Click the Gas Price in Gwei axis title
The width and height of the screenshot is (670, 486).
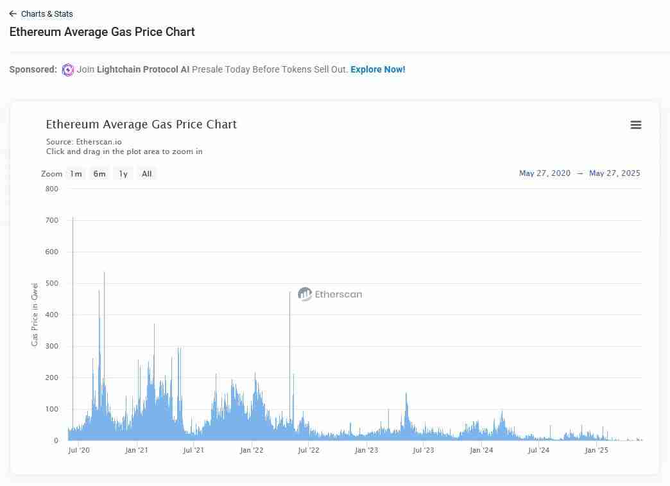click(x=35, y=315)
